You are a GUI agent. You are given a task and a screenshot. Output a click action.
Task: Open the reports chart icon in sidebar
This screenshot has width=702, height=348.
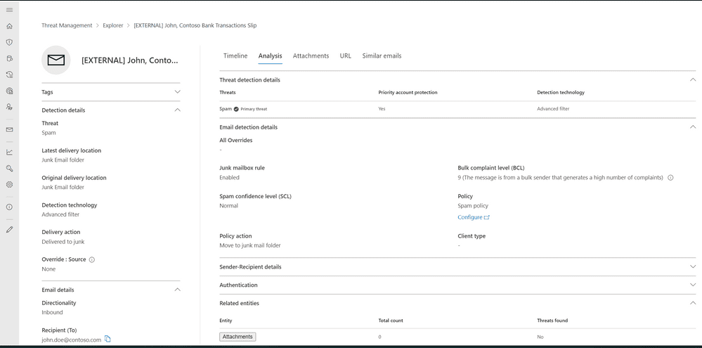pos(9,152)
